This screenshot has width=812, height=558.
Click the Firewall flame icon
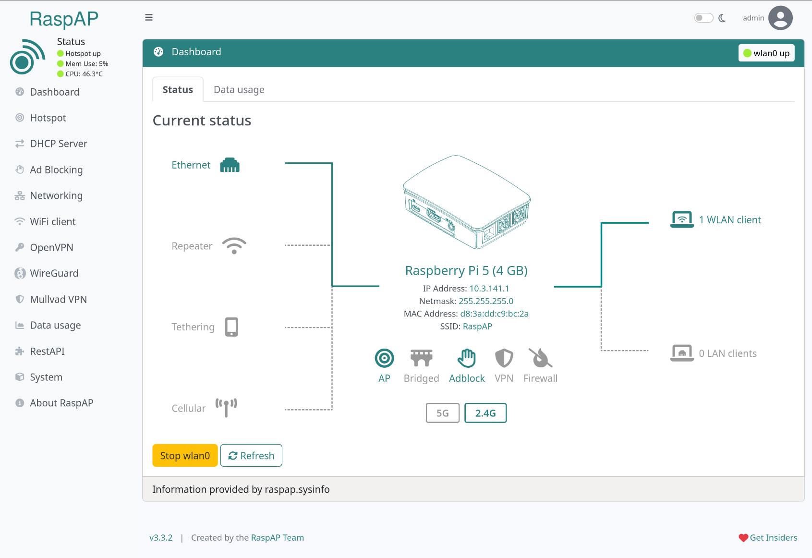(540, 358)
